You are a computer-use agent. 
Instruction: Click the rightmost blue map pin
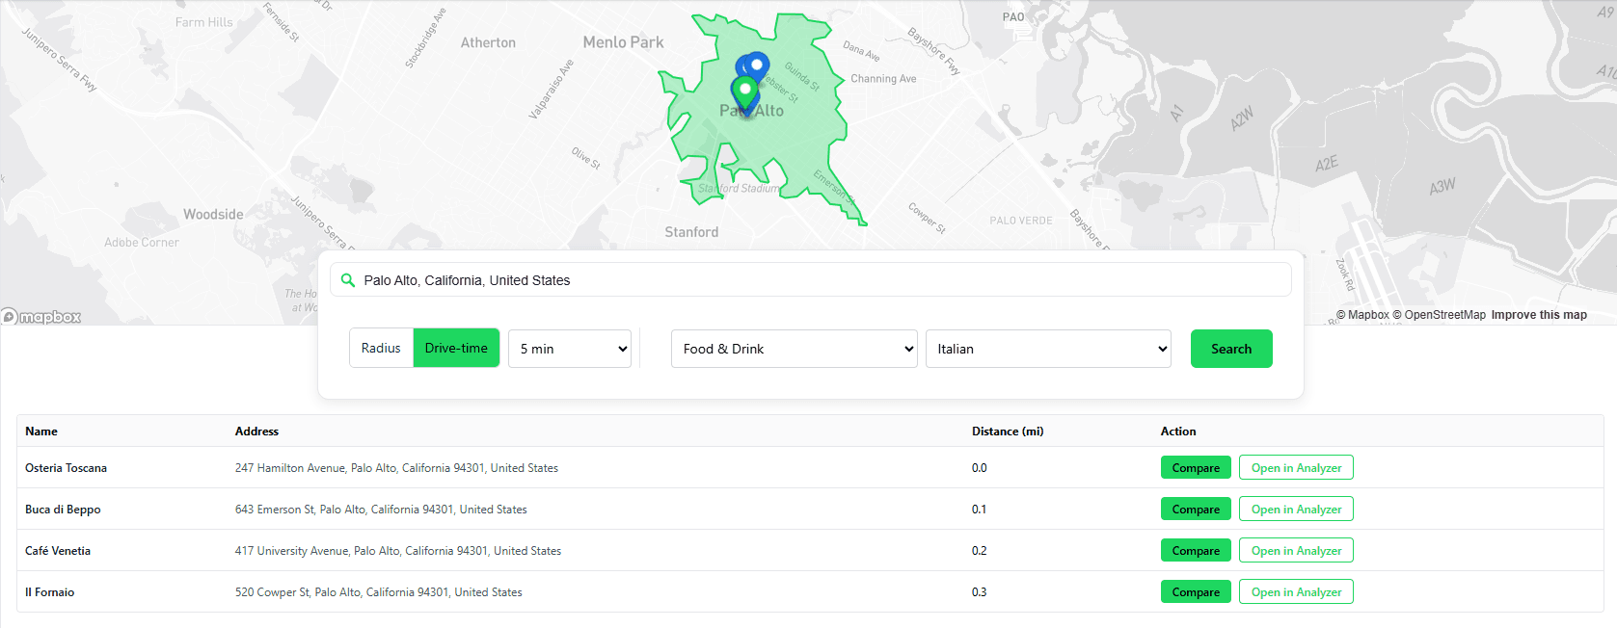[759, 66]
